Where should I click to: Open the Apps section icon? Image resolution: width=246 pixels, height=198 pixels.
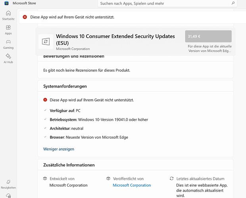pyautogui.click(x=8, y=30)
